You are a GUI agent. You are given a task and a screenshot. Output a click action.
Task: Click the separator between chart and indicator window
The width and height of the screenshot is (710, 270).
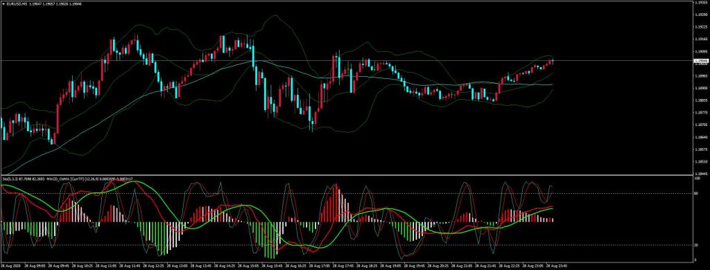tap(346, 175)
